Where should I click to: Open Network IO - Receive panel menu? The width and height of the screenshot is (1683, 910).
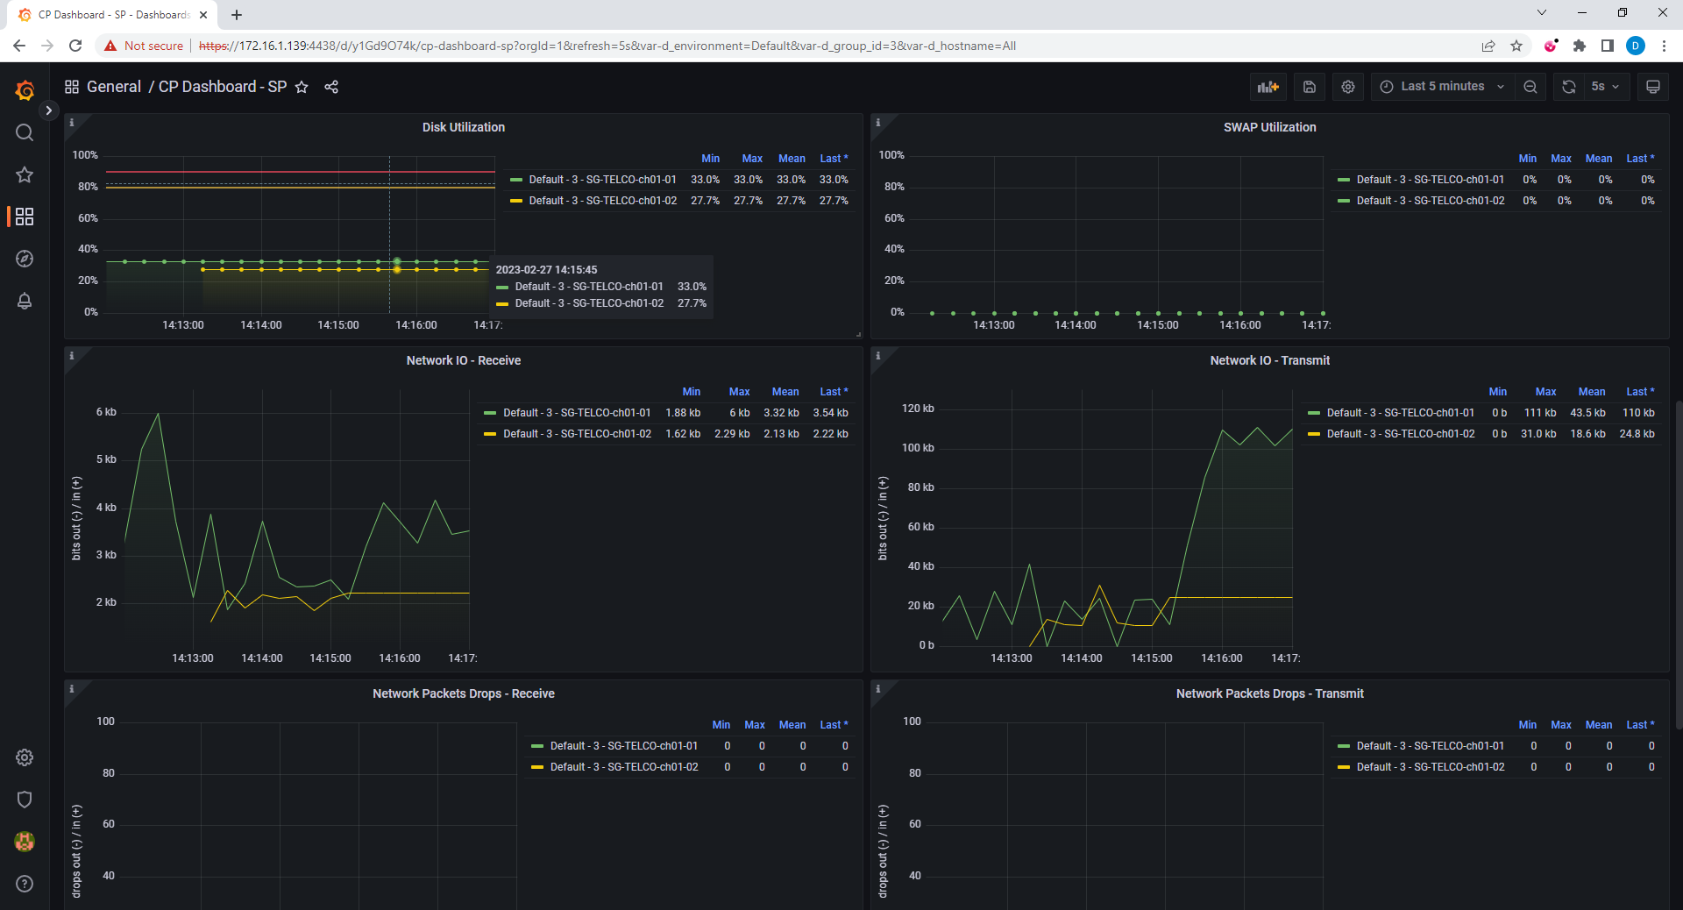(x=464, y=360)
